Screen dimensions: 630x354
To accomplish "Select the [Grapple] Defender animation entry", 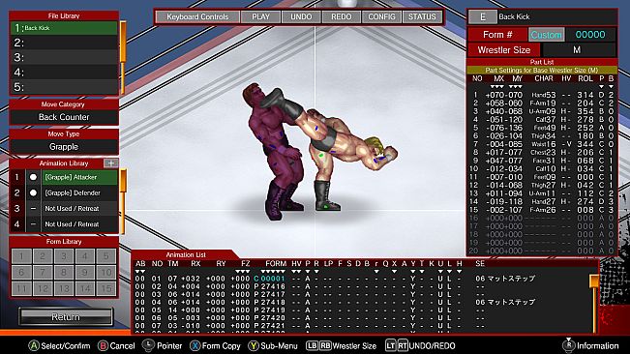I will (80, 192).
